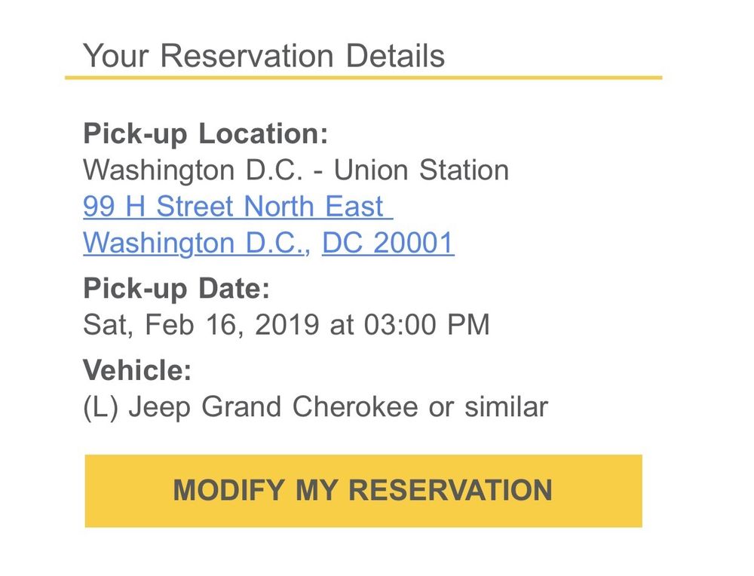
Task: Click the 03:00 PM pick-up time
Action: [427, 325]
